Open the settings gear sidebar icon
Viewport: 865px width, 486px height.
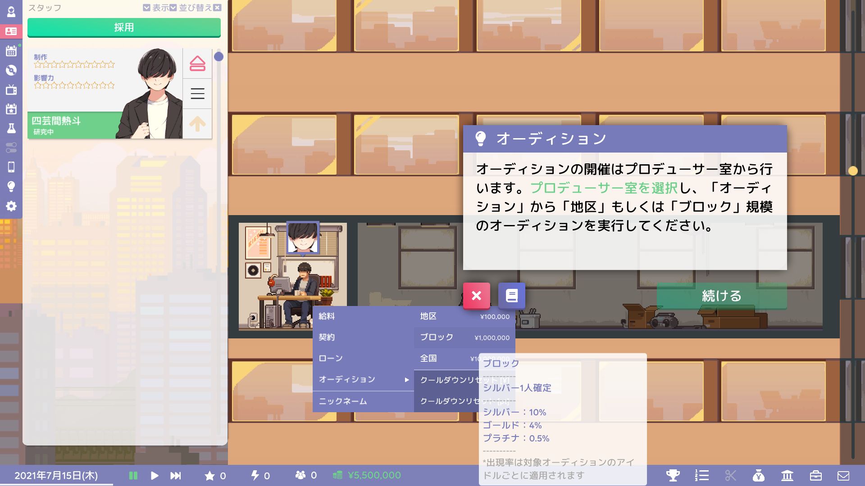11,206
